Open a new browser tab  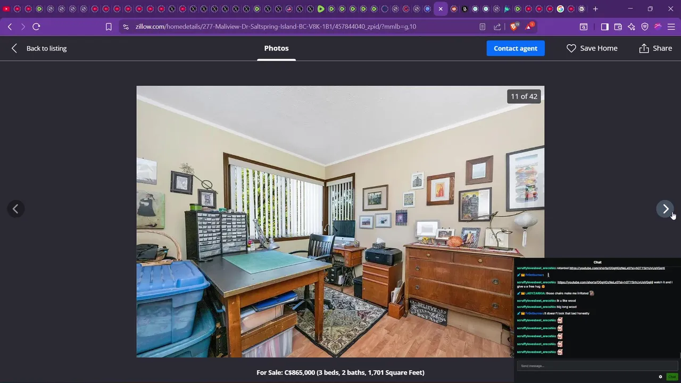[595, 9]
